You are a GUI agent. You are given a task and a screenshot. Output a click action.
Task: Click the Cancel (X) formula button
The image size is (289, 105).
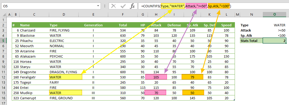point(114,6)
